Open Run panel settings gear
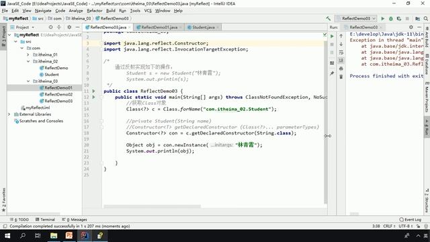The width and height of the screenshot is (430, 242). click(411, 27)
